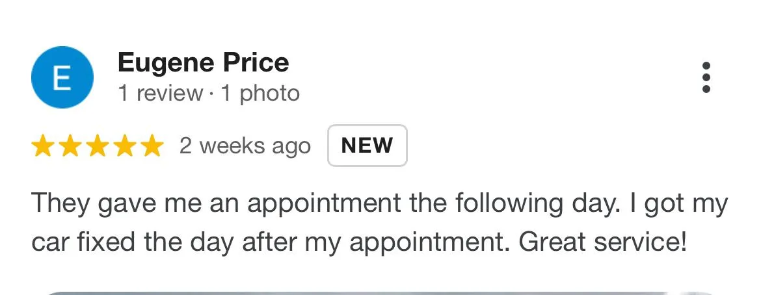Click the second yellow rating star
761x295 pixels.
70,146
